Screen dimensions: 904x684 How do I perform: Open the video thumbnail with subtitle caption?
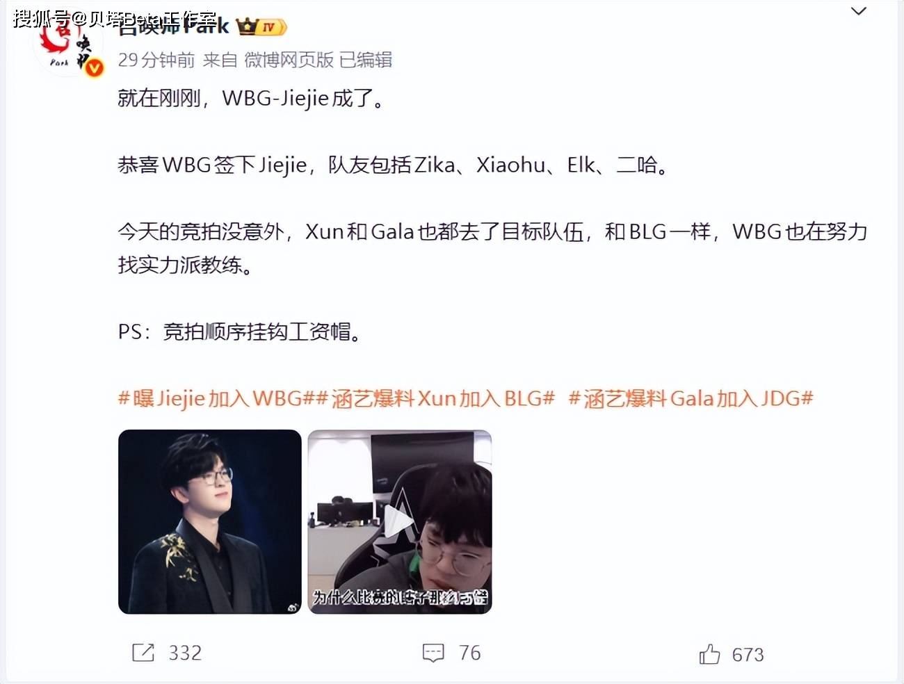point(400,521)
